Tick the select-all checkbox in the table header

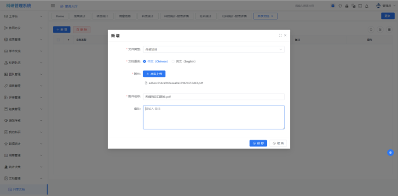58,40
